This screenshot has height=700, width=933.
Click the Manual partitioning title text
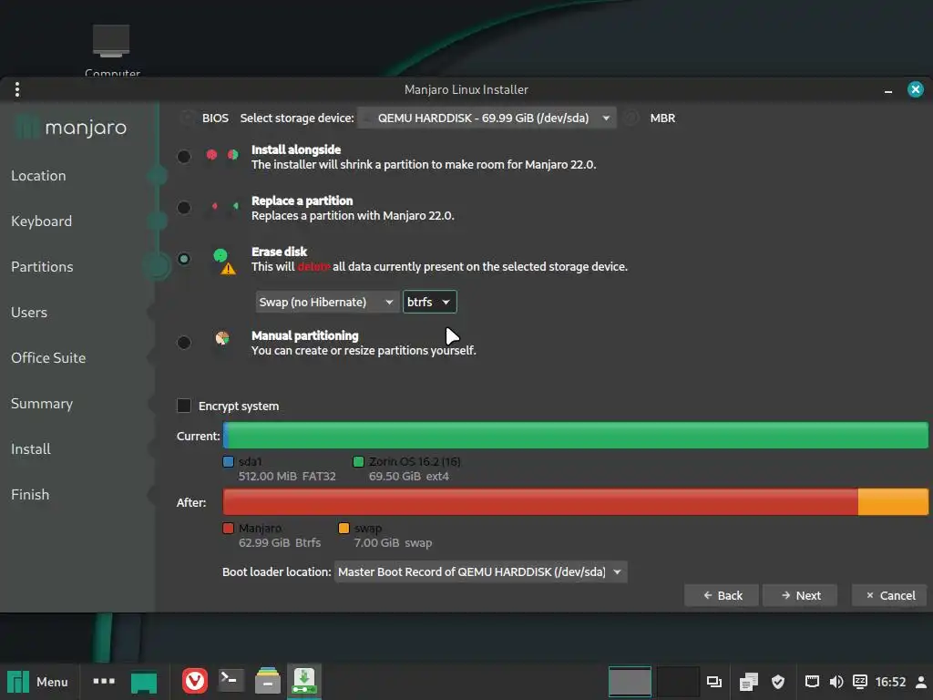point(304,335)
